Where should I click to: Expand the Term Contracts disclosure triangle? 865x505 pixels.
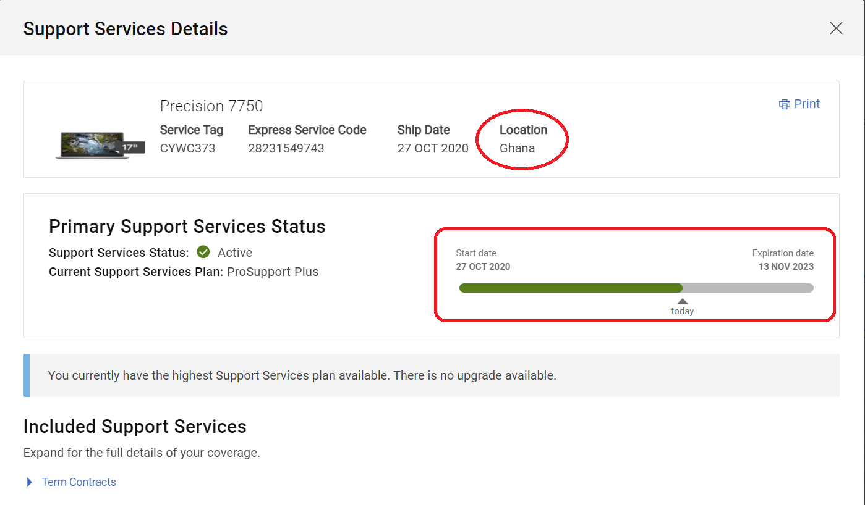30,482
